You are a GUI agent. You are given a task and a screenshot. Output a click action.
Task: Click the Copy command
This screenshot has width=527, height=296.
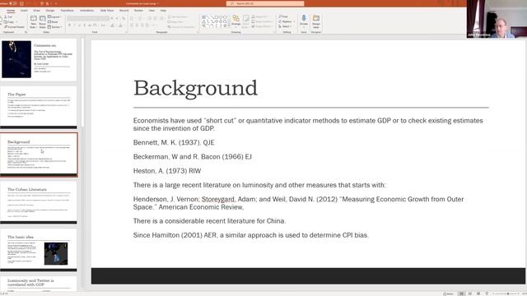(x=9, y=22)
